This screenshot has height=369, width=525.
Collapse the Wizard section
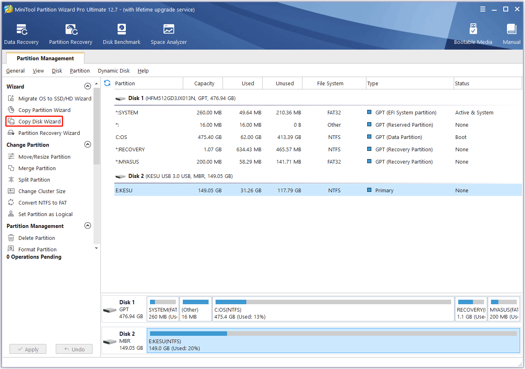coord(87,86)
